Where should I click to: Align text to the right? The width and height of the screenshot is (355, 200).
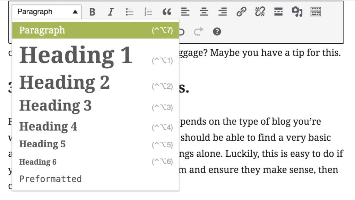click(x=222, y=11)
